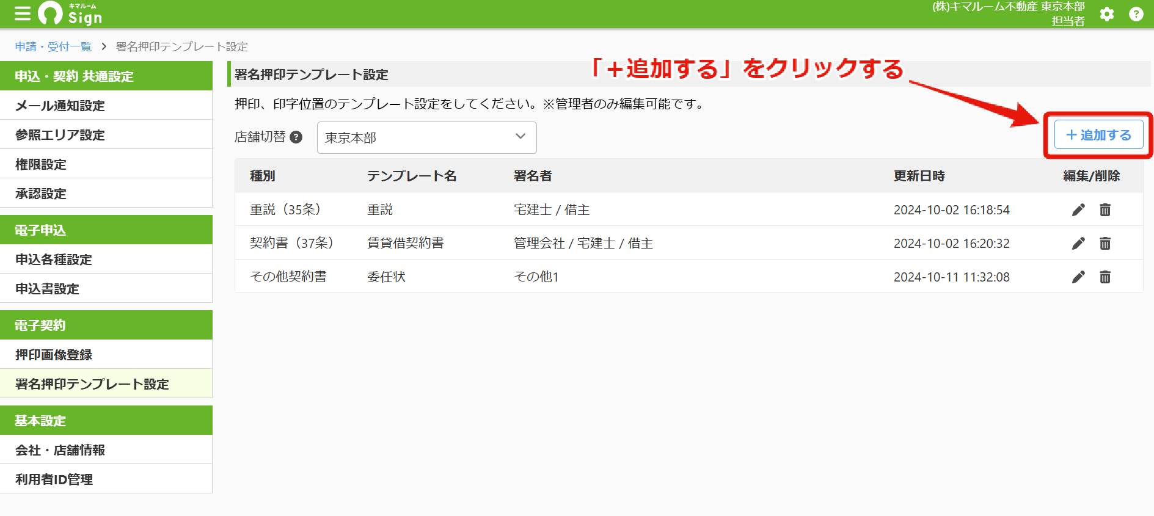Click the その他1 signer cell
The image size is (1154, 516).
click(x=536, y=277)
